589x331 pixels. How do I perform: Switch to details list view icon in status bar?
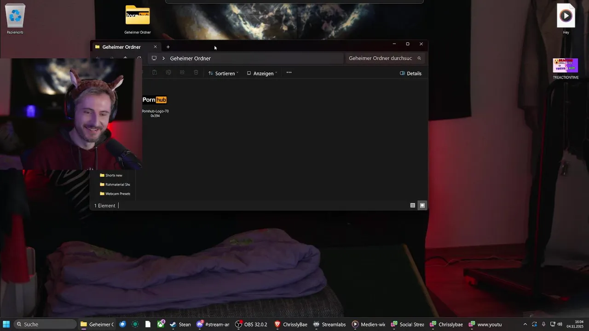click(x=413, y=205)
